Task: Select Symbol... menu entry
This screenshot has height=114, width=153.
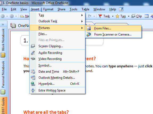Action: pyautogui.click(x=57, y=65)
